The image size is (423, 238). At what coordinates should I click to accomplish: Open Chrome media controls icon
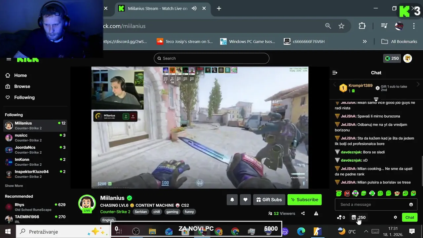384,26
